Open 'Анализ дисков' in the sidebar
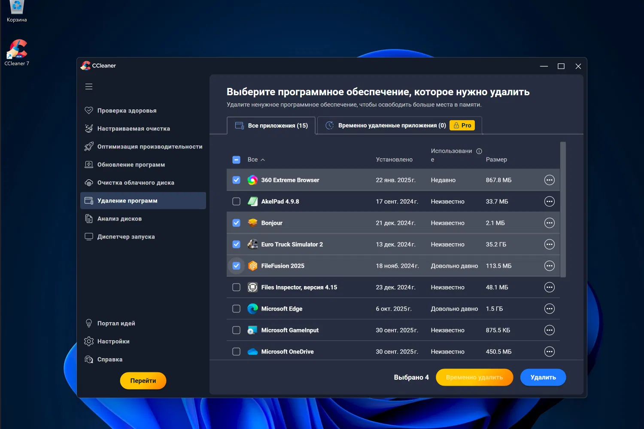 143,219
